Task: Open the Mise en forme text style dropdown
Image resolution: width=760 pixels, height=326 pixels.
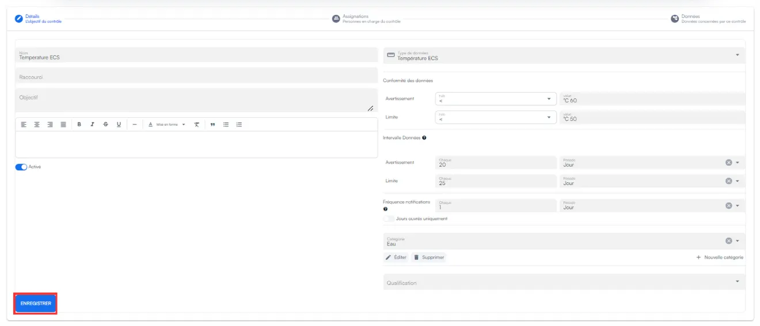Action: (x=167, y=124)
